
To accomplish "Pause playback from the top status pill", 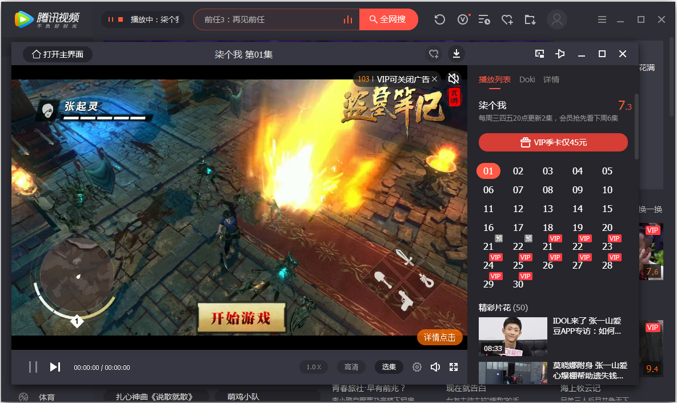I will 110,19.
